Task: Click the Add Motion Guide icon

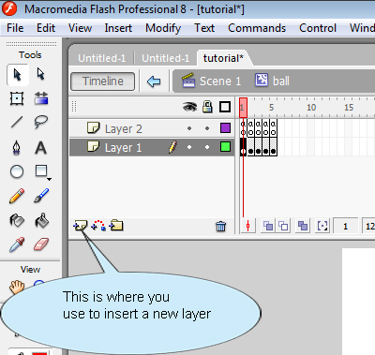Action: pos(98,225)
